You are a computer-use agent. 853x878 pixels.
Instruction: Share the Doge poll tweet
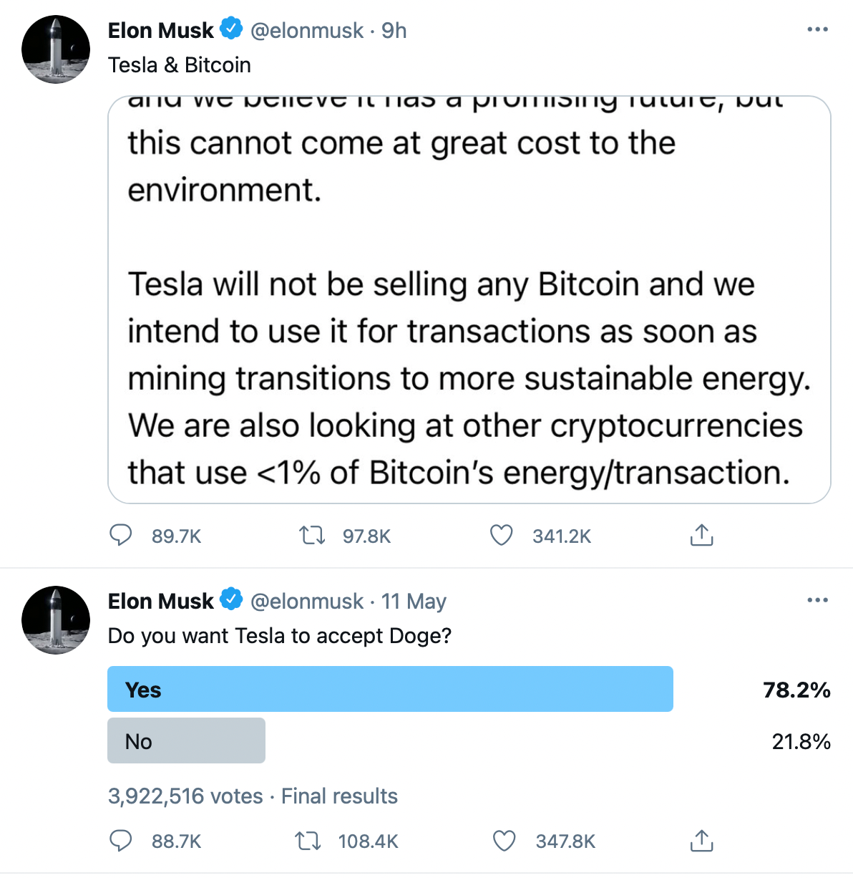tap(701, 840)
